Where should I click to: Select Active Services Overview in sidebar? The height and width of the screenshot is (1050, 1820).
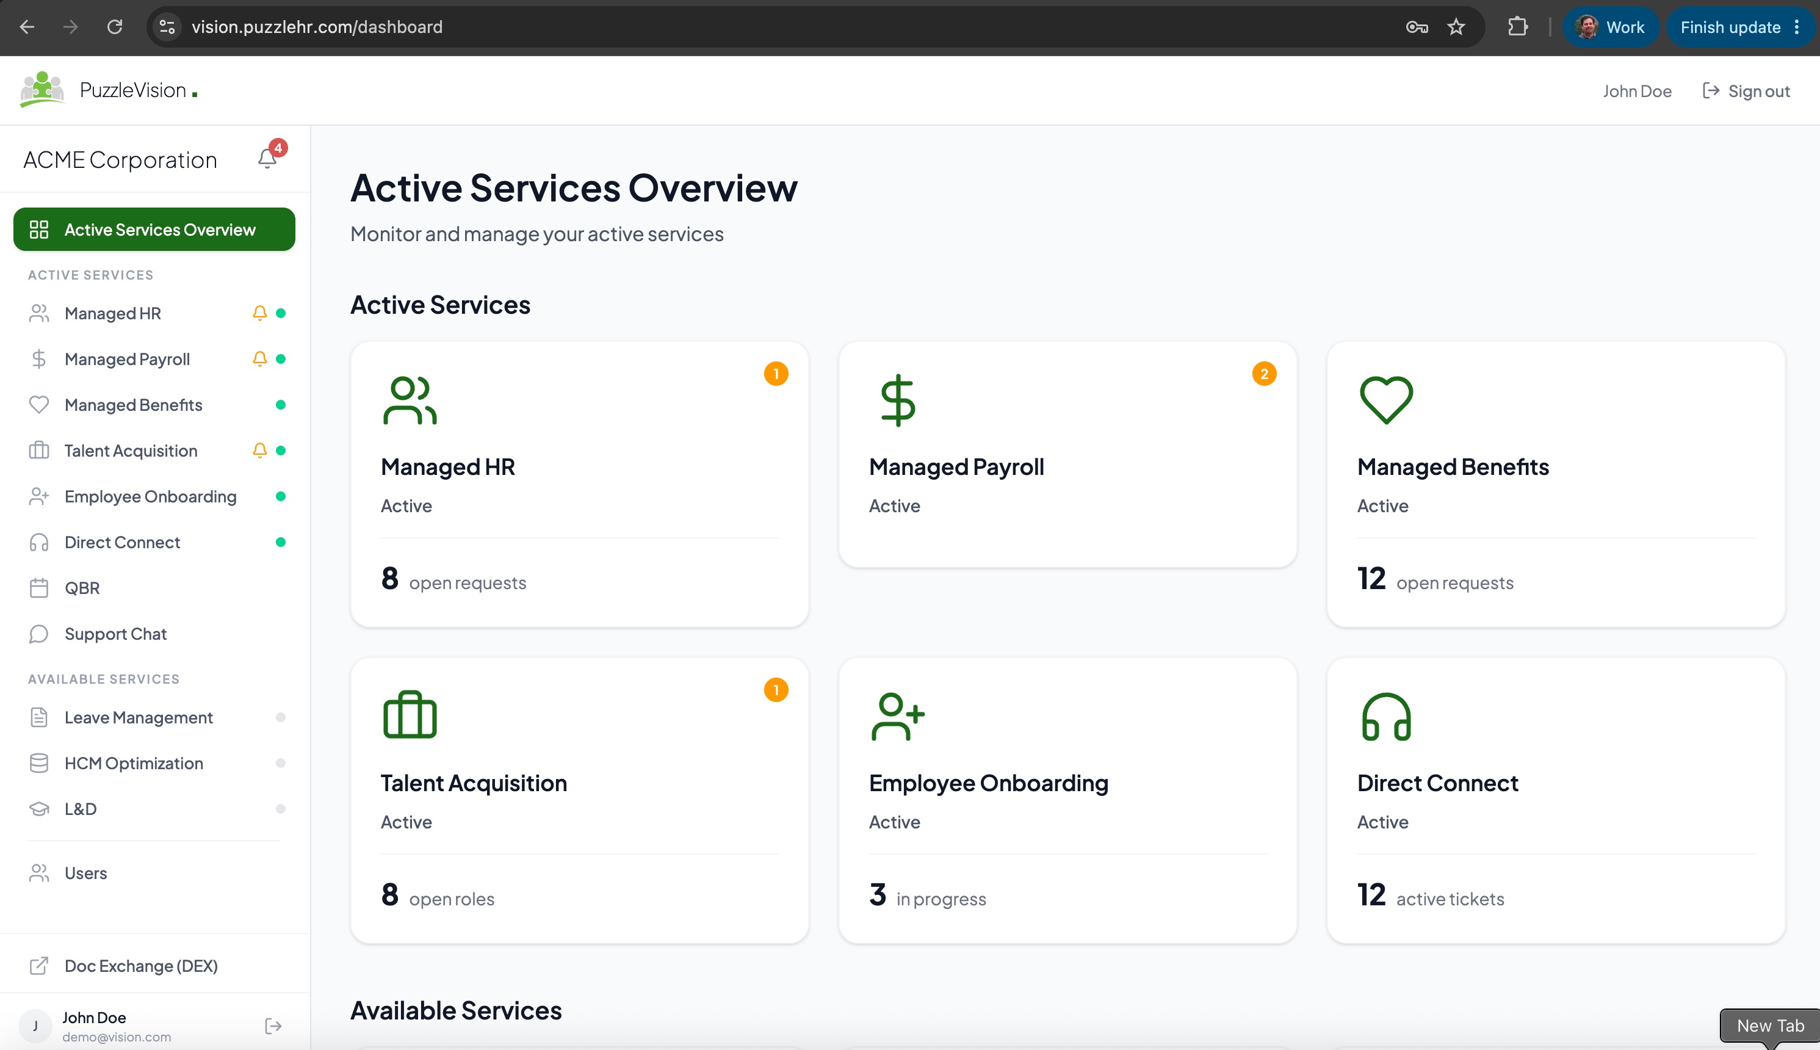click(154, 230)
